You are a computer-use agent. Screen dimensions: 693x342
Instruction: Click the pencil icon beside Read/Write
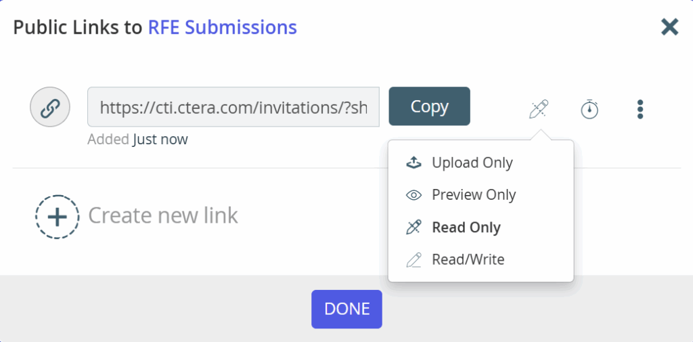(x=413, y=259)
